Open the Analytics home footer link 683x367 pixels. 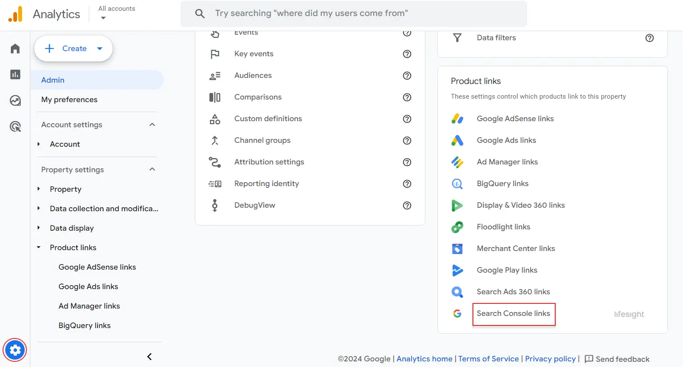[424, 359]
